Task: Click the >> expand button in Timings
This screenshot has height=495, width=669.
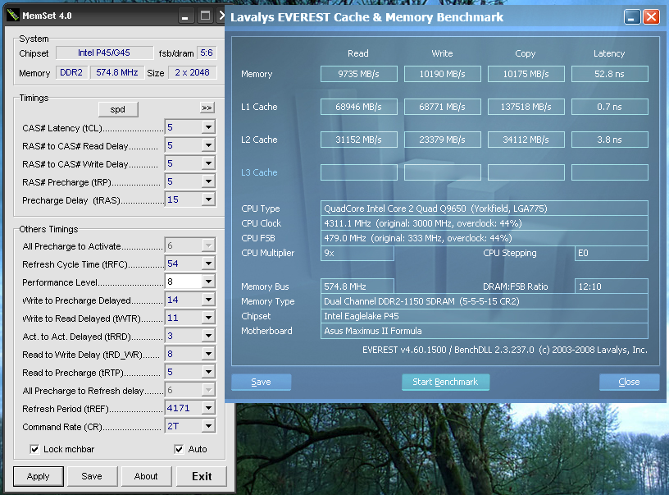Action: coord(207,108)
